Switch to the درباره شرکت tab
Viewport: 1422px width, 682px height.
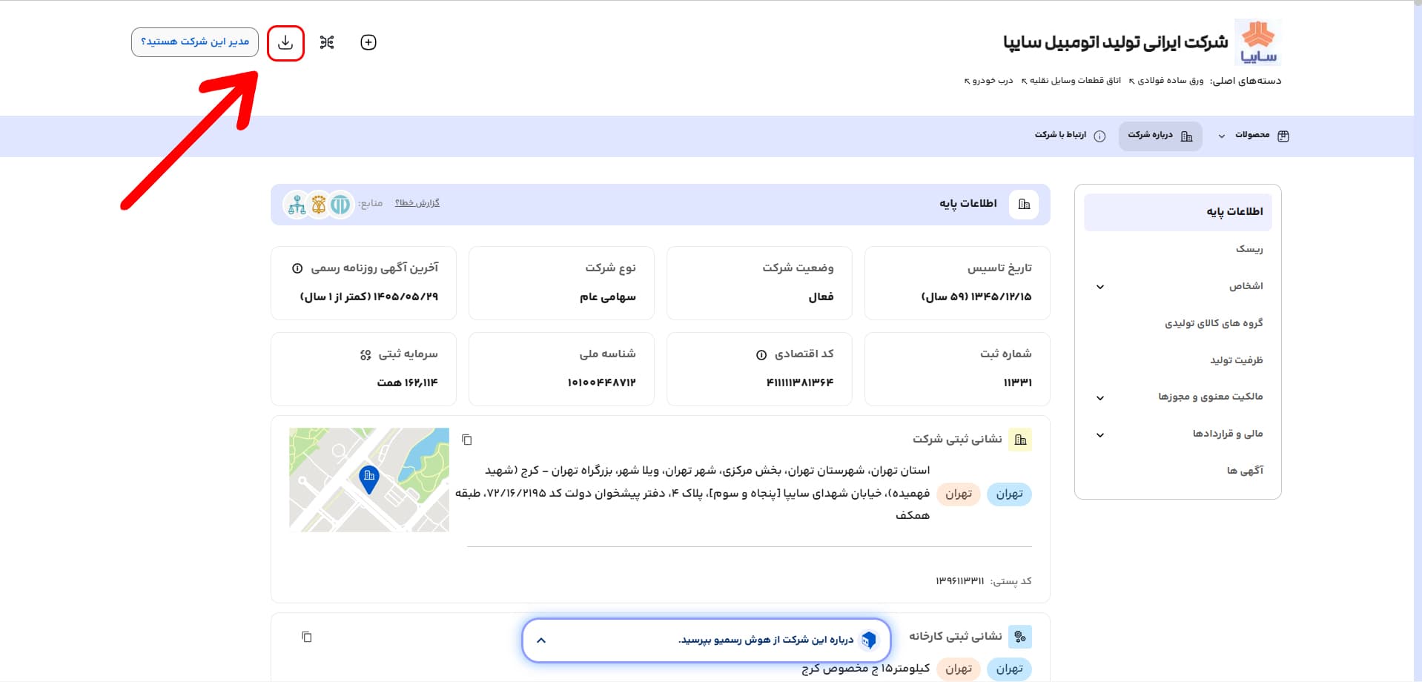pyautogui.click(x=1160, y=136)
